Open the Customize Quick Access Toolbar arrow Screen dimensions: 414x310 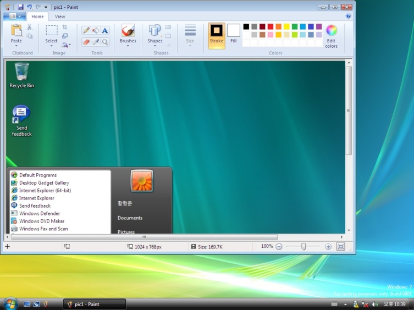click(x=46, y=7)
